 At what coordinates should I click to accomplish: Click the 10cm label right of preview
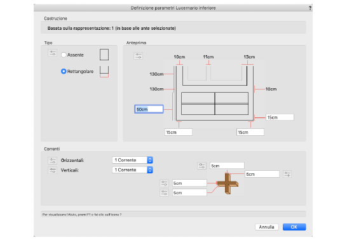point(271,89)
